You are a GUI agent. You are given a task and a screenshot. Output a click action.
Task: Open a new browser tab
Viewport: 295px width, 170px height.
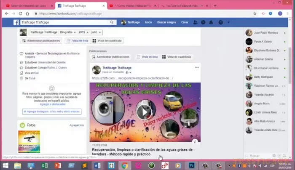click(x=215, y=6)
